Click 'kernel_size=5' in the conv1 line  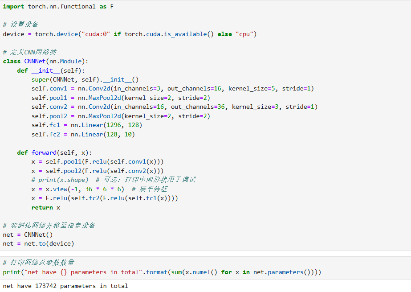point(252,89)
